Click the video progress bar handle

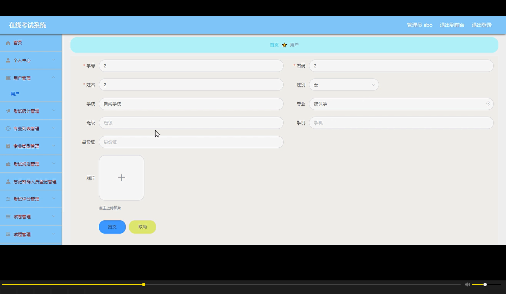click(144, 285)
